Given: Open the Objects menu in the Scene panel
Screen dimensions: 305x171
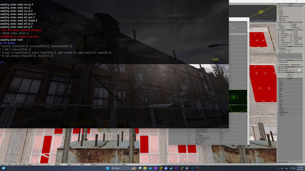Looking at the screenshot, I should 281,11.
